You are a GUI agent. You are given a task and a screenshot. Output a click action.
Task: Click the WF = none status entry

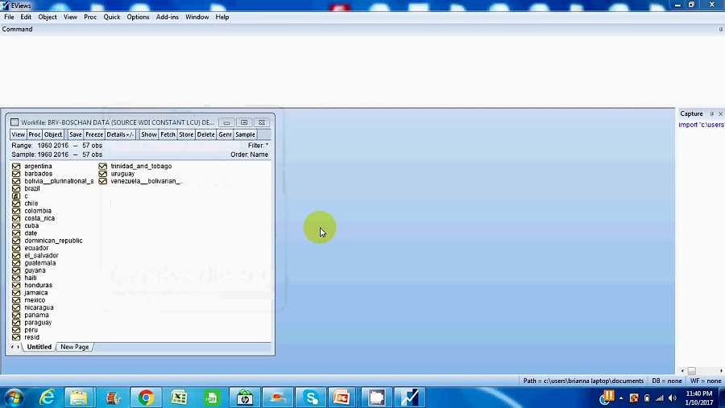tap(706, 381)
